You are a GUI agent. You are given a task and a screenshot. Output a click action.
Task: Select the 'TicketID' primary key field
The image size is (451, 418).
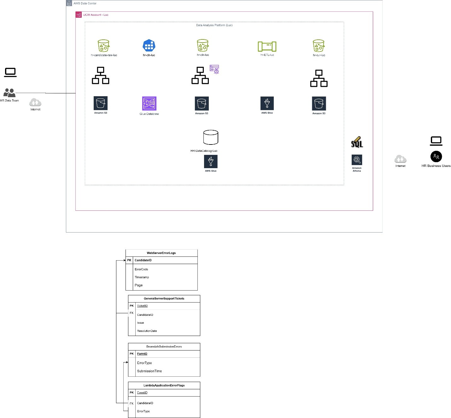(x=142, y=306)
